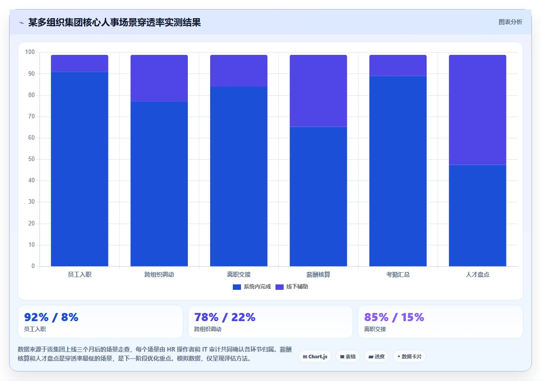The height and width of the screenshot is (381, 541).
Task: Toggle the 线下辅助 legend swatch
Action: pyautogui.click(x=280, y=287)
